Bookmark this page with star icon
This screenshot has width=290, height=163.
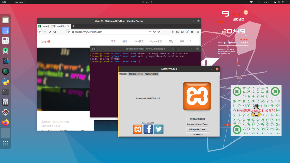click(159, 32)
